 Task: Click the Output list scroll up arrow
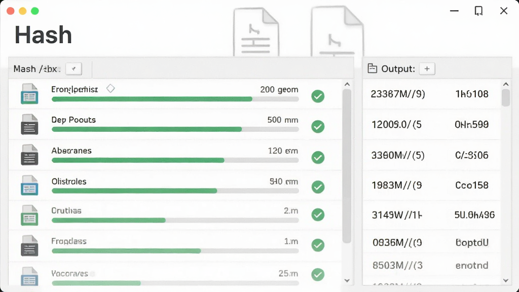506,84
